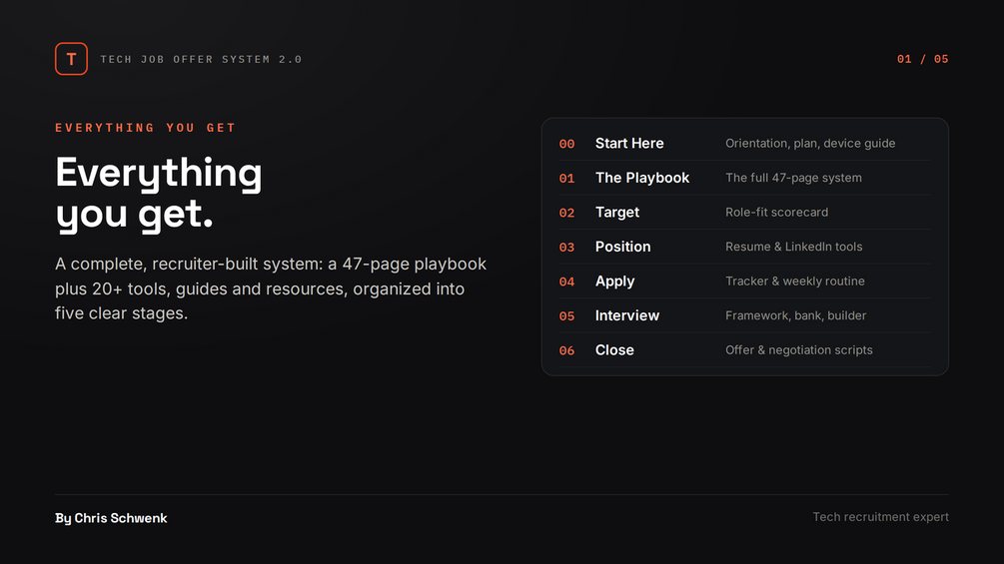Click the orange T logo icon
The image size is (1004, 564).
pyautogui.click(x=71, y=59)
